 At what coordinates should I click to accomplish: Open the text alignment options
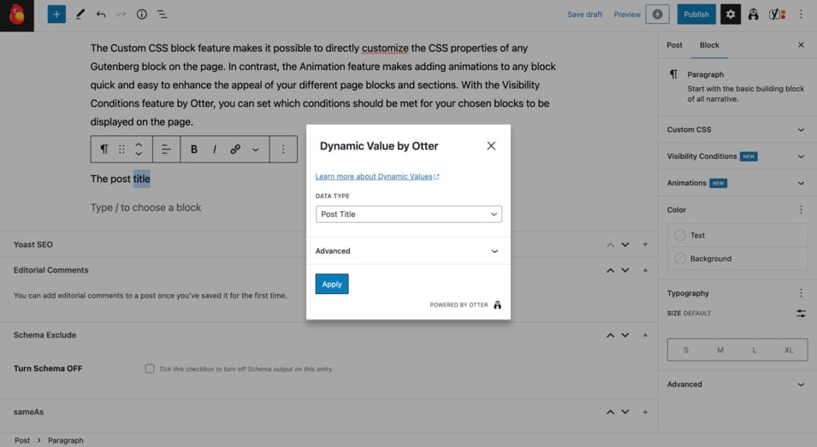tap(166, 150)
